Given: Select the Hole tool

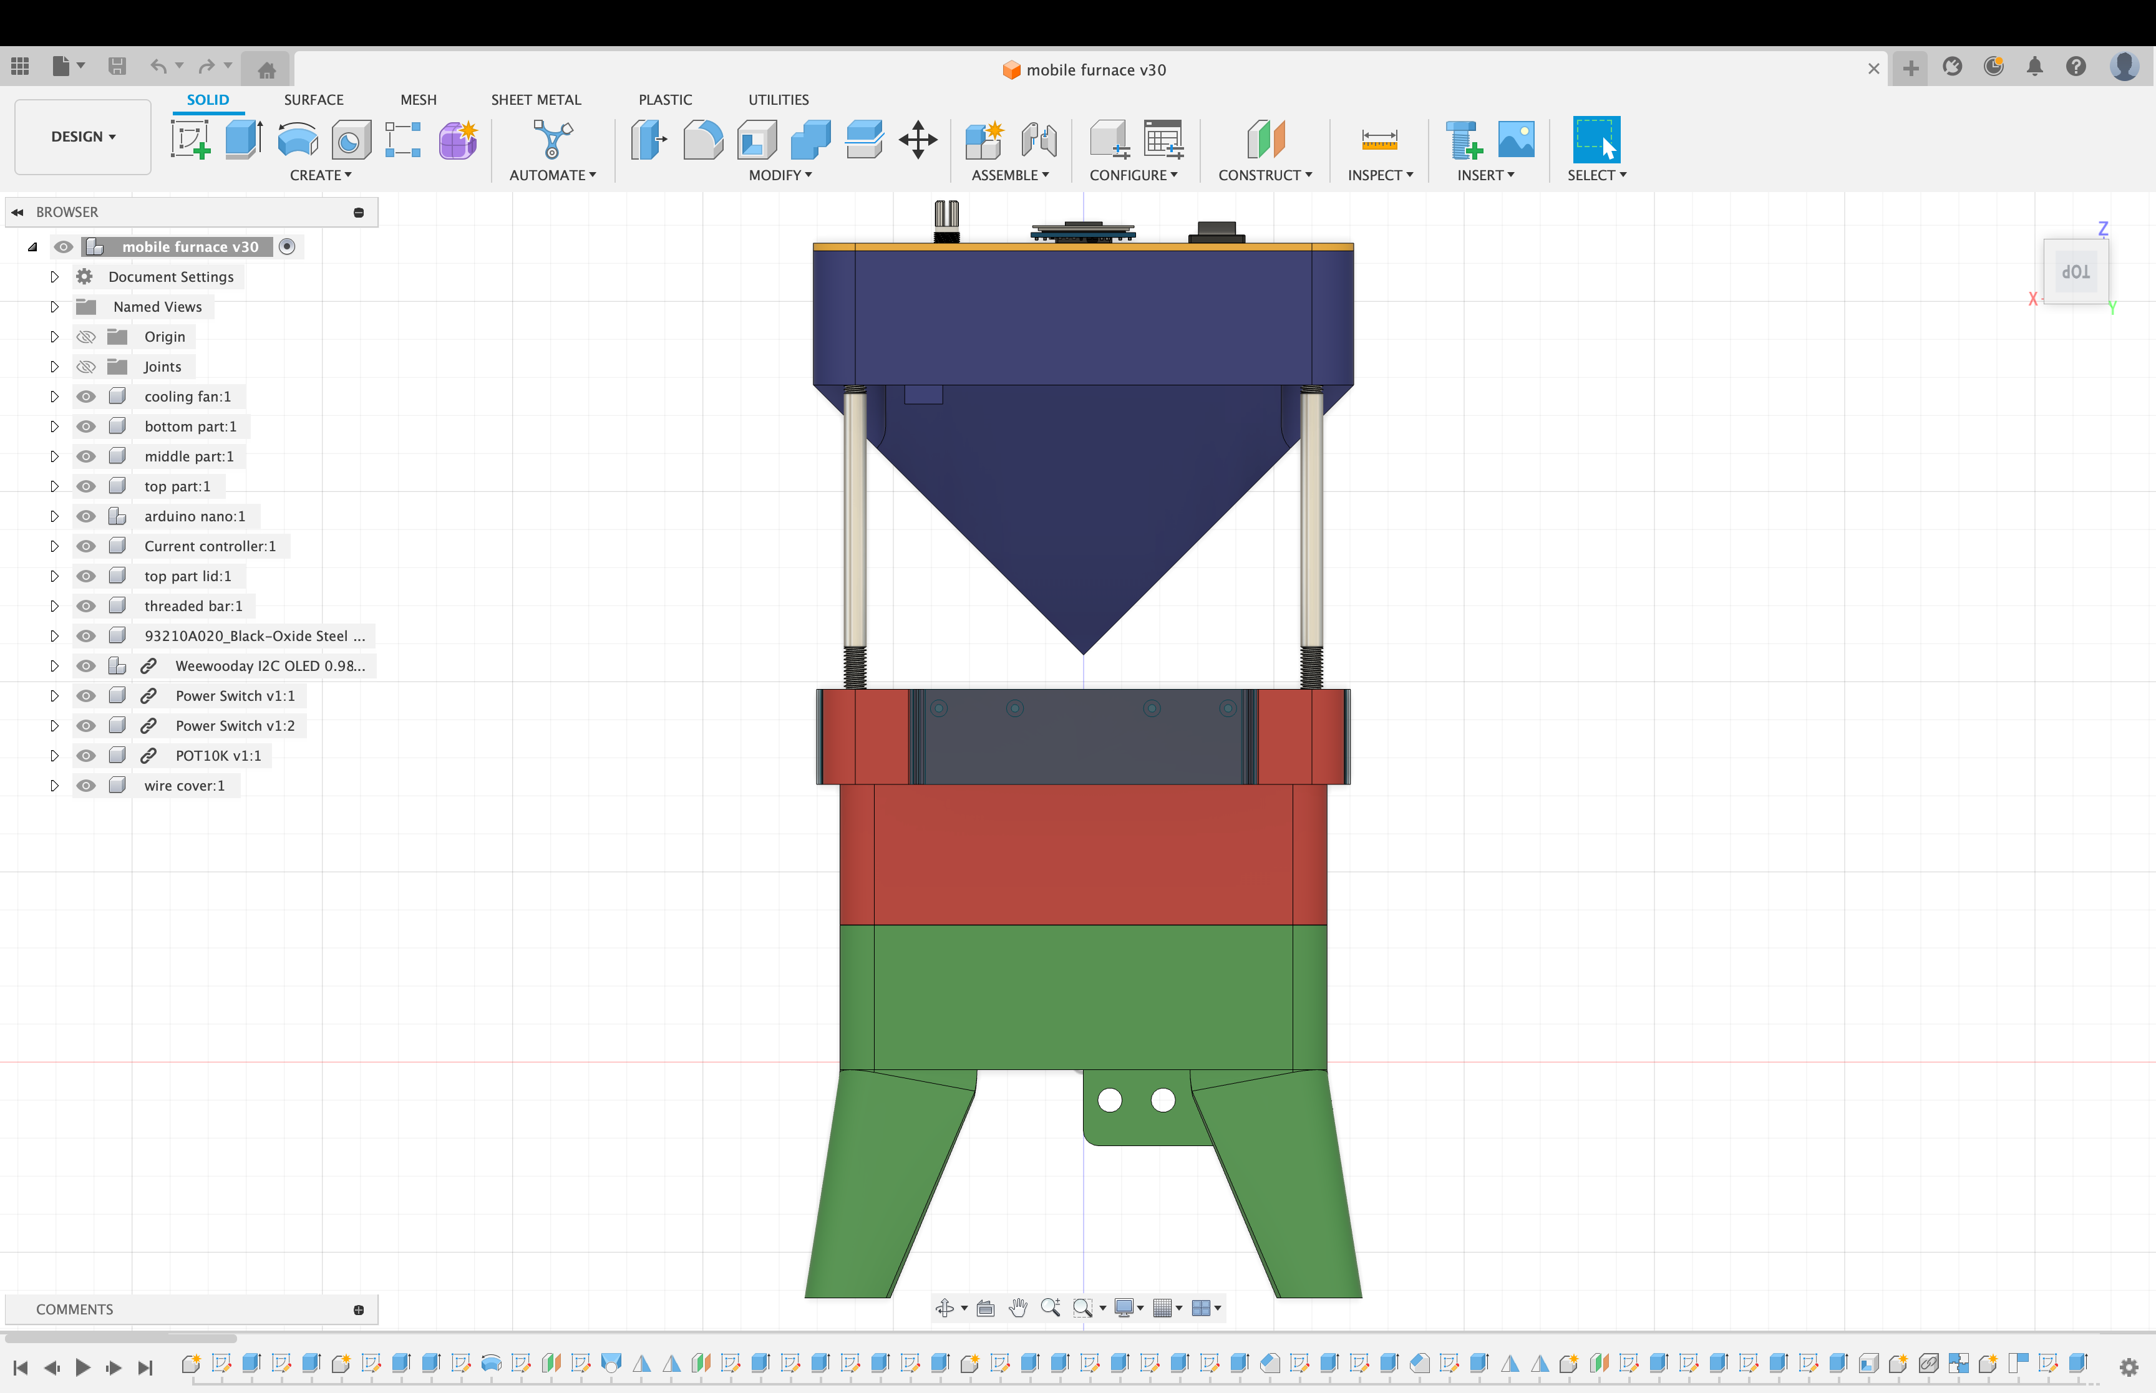Looking at the screenshot, I should [x=351, y=140].
